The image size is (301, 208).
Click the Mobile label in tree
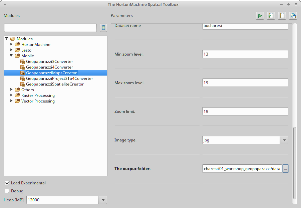[28, 56]
